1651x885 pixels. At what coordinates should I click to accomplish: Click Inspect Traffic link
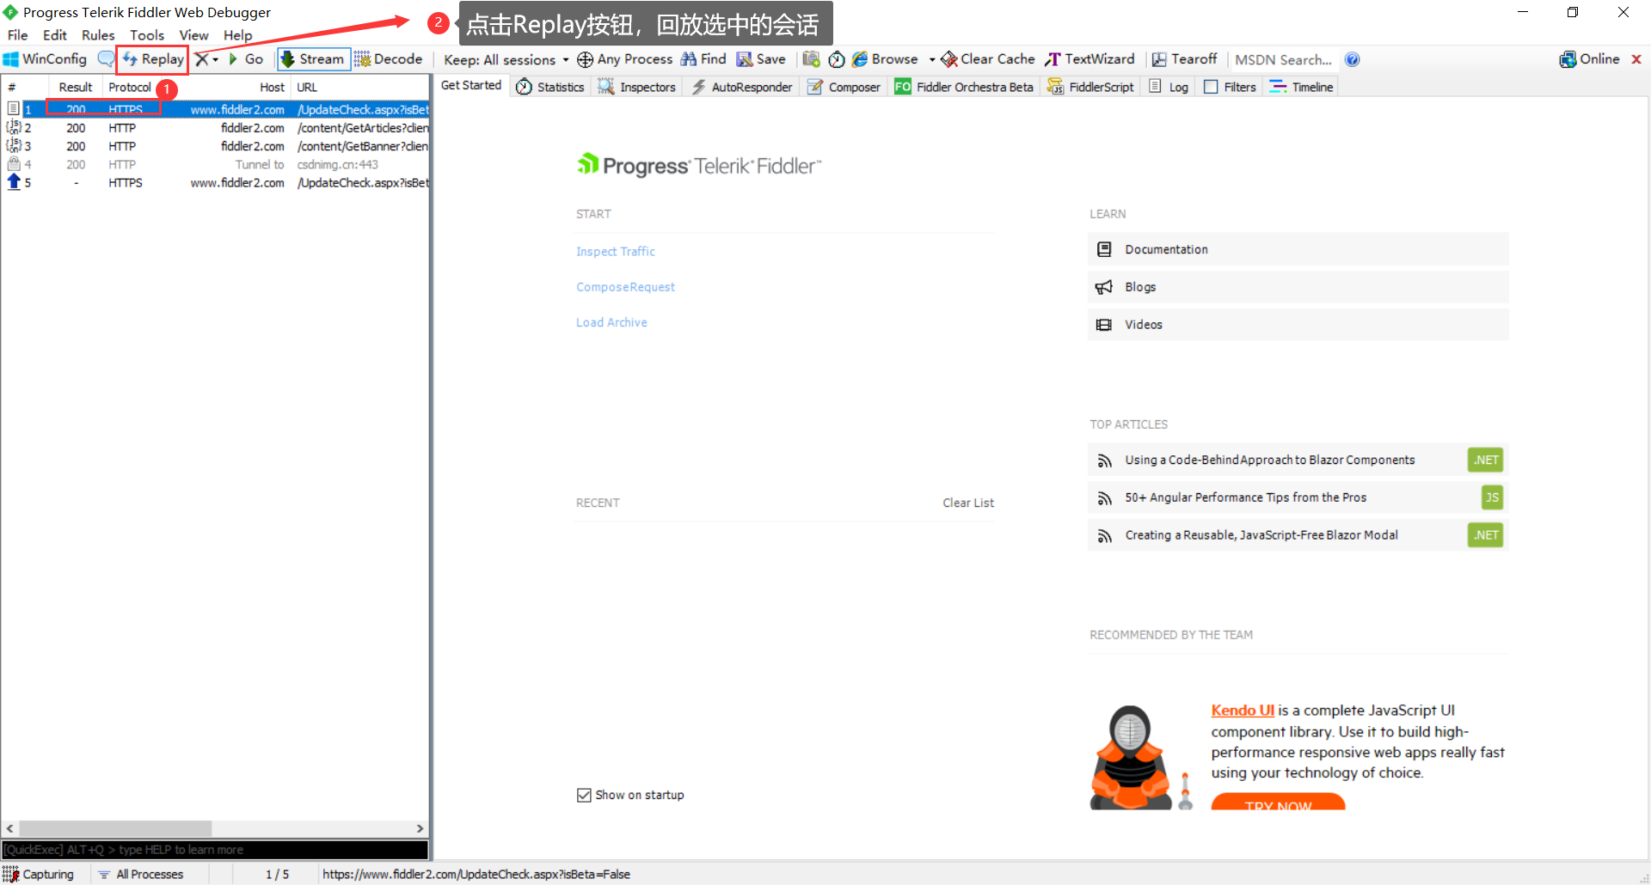[616, 252]
